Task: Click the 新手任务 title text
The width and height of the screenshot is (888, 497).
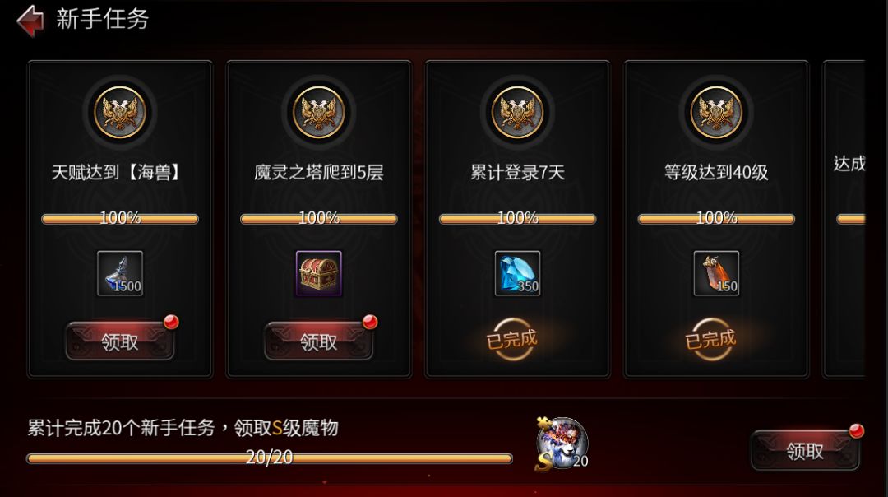Action: 102,19
